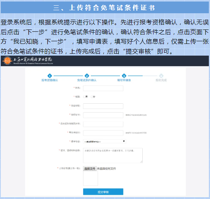The image size is (210, 199).
Task: Click the certificate image preview box
Action: click(x=90, y=178)
